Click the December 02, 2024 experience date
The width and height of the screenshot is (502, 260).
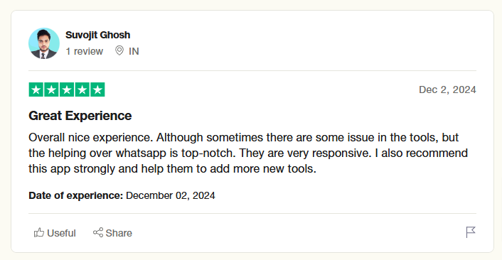(x=171, y=195)
